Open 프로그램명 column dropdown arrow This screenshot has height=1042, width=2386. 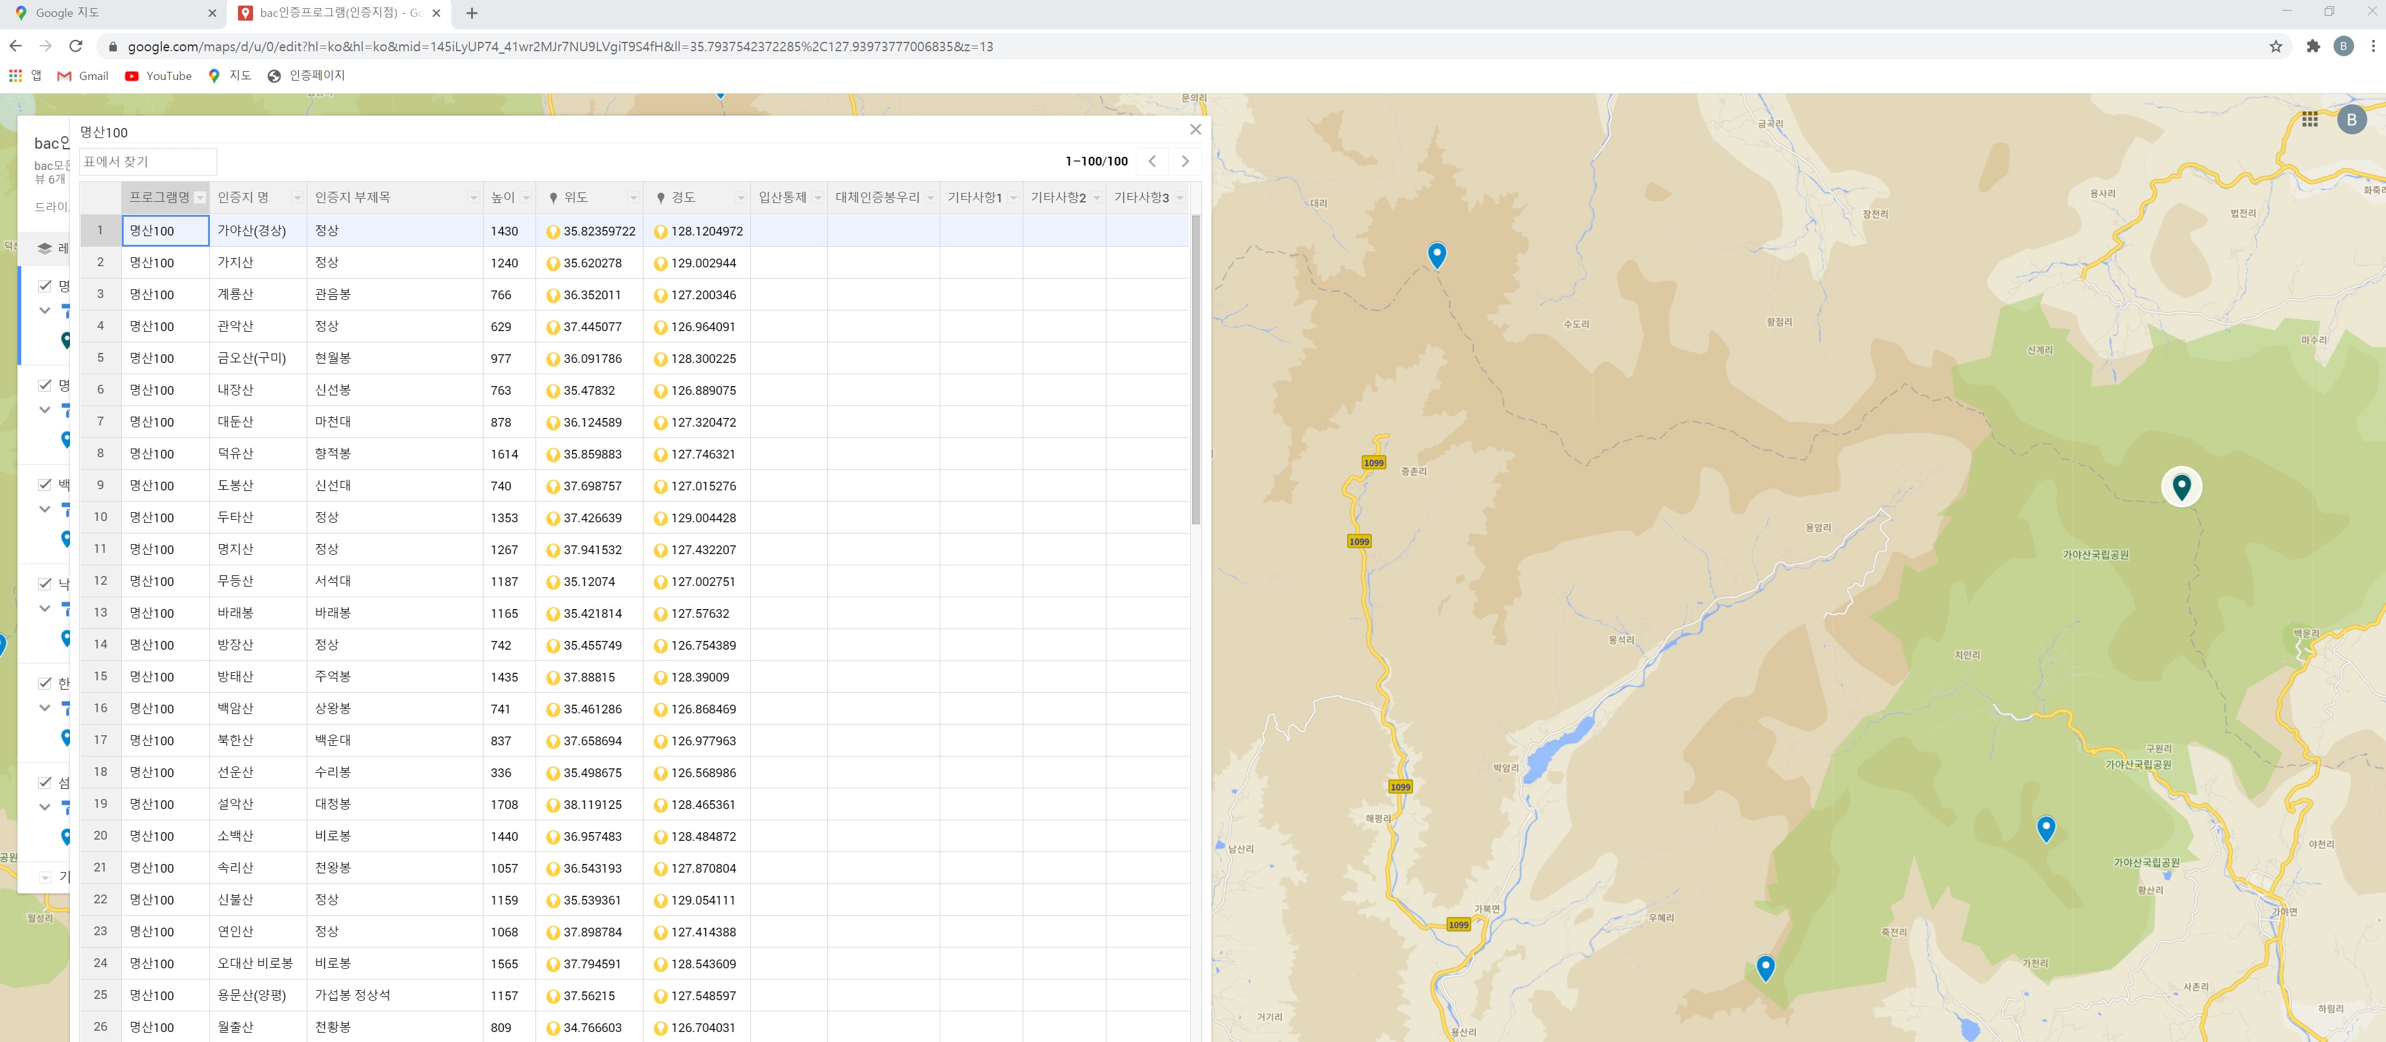pyautogui.click(x=200, y=198)
